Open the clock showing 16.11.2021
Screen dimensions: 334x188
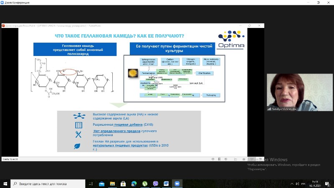pos(315,184)
